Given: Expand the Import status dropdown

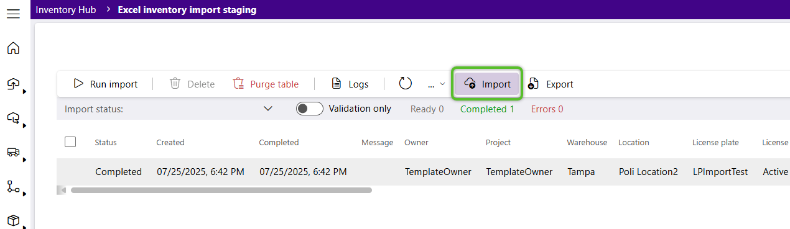Looking at the screenshot, I should point(268,109).
